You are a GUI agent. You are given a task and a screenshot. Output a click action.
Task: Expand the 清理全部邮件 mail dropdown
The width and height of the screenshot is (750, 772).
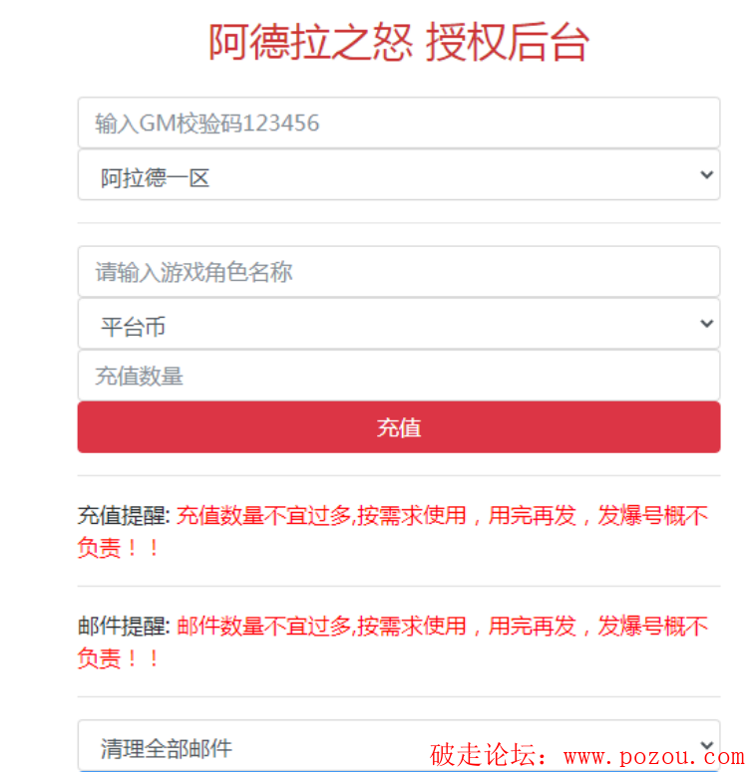tap(398, 745)
